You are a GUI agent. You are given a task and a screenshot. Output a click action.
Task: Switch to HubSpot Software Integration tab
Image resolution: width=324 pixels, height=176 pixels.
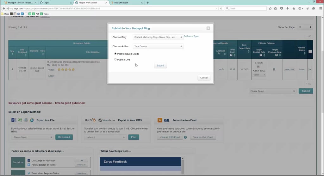click(20, 3)
